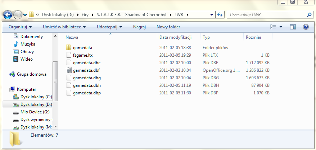316x150 pixels.
Task: Open 'Dysk wymienny' in navigation pane
Action: pyautogui.click(x=36, y=119)
